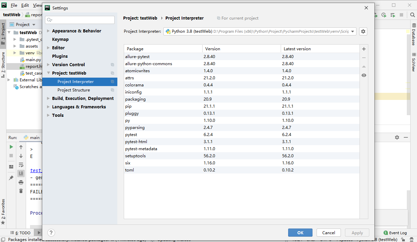Click the Down the Stack Trace arrow

click(21, 156)
